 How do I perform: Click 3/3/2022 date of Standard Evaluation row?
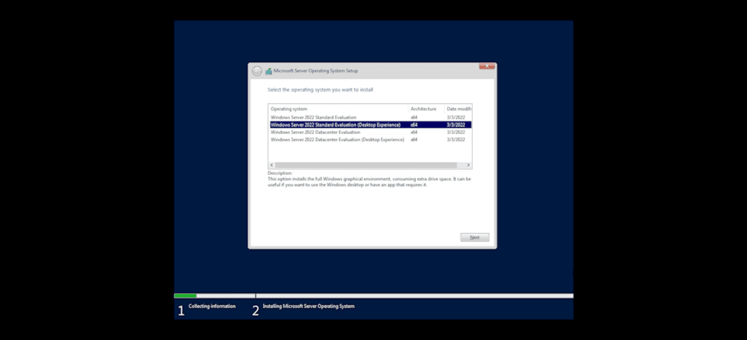click(x=456, y=117)
